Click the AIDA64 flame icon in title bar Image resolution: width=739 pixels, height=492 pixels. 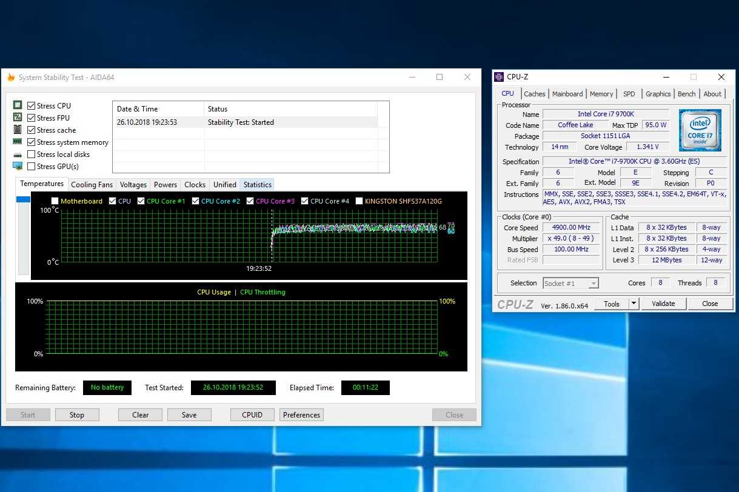point(11,78)
